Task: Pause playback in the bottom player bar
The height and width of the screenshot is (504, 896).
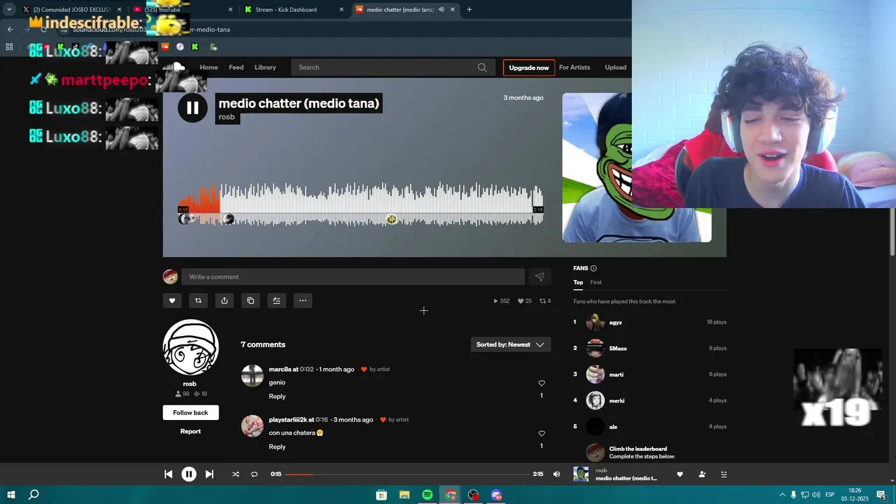Action: coord(189,474)
